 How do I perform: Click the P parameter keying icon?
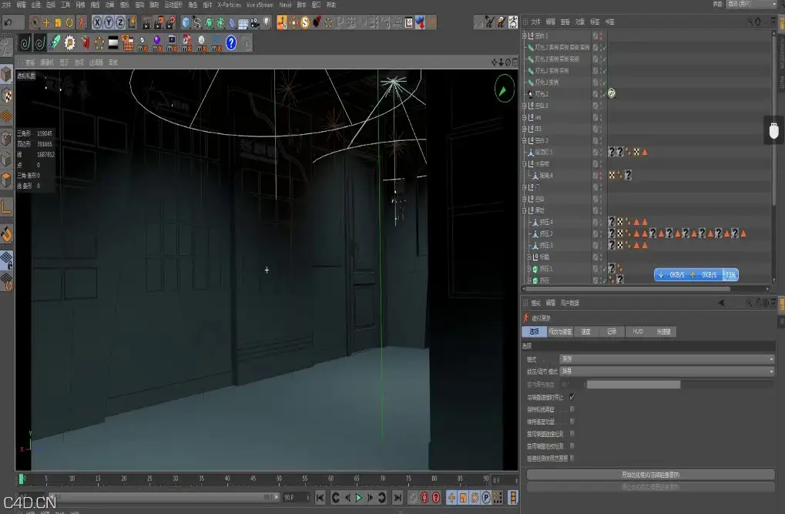point(485,498)
